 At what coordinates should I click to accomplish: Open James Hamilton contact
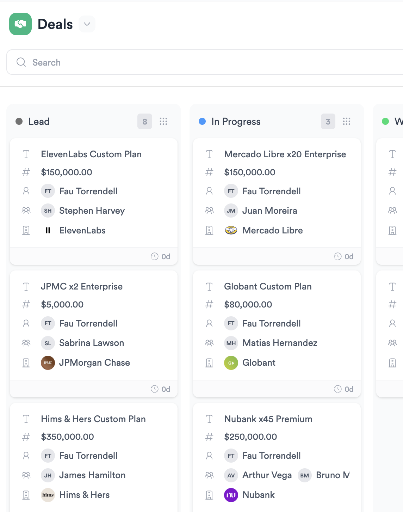[x=92, y=475]
